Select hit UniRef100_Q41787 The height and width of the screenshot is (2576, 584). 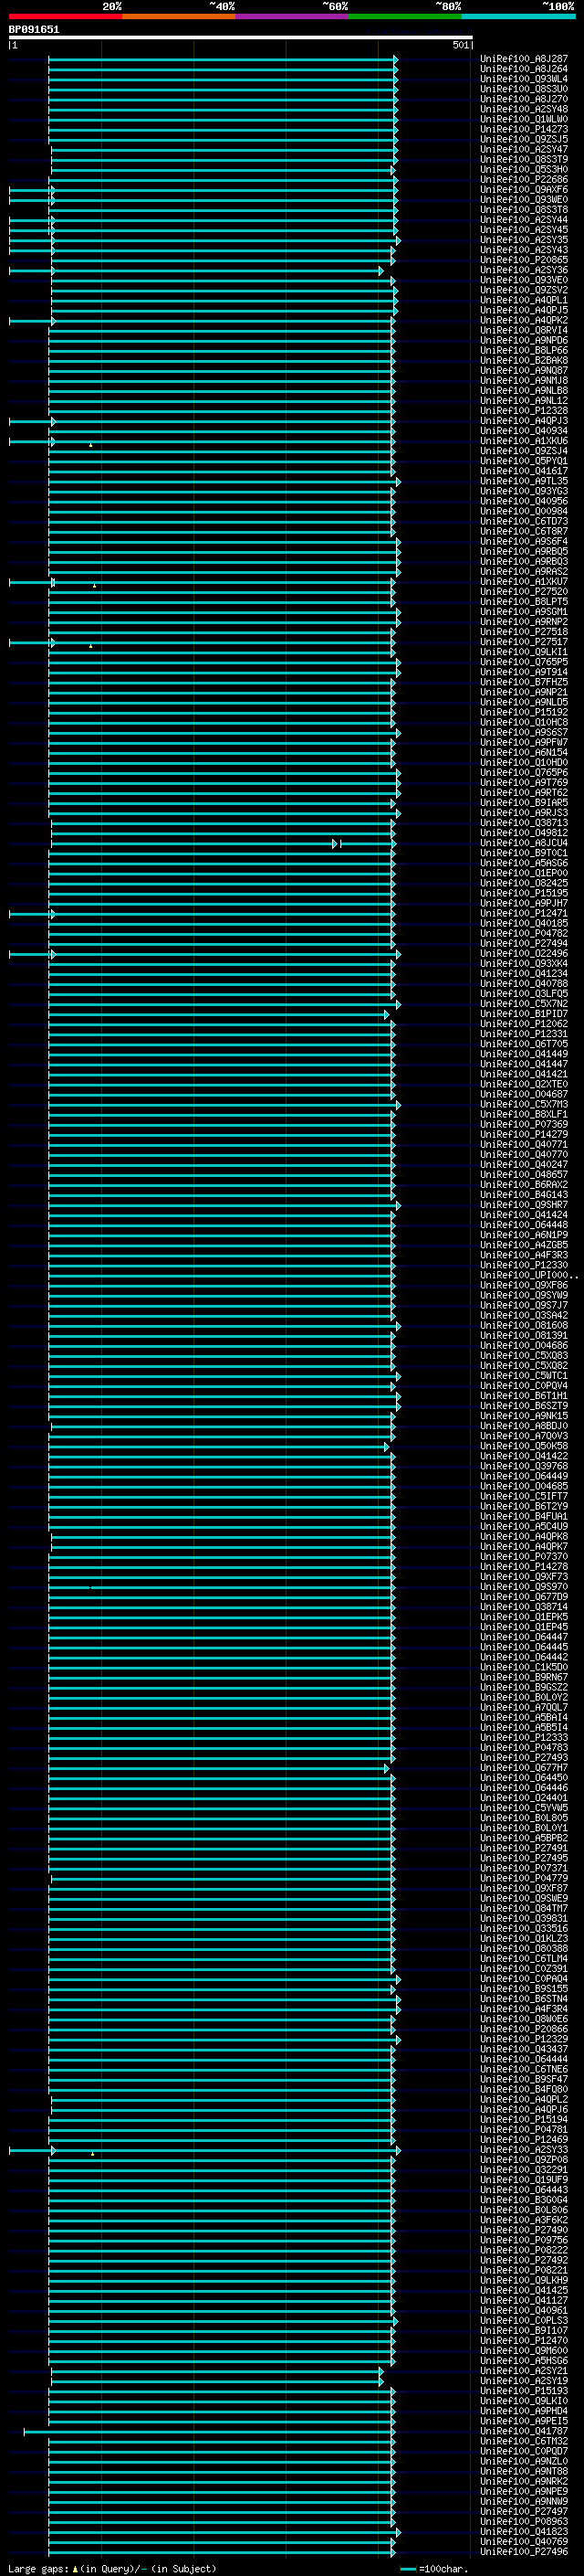pyautogui.click(x=524, y=2432)
